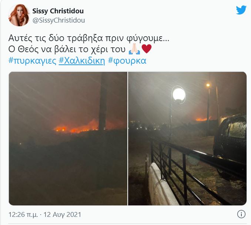Open the tweet info icon
The height and width of the screenshot is (225, 251).
click(241, 214)
